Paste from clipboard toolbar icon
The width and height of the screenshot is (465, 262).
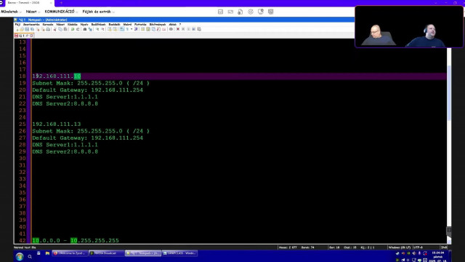65,29
